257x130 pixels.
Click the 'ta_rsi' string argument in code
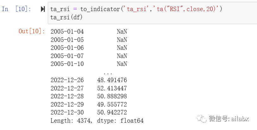click(136, 9)
